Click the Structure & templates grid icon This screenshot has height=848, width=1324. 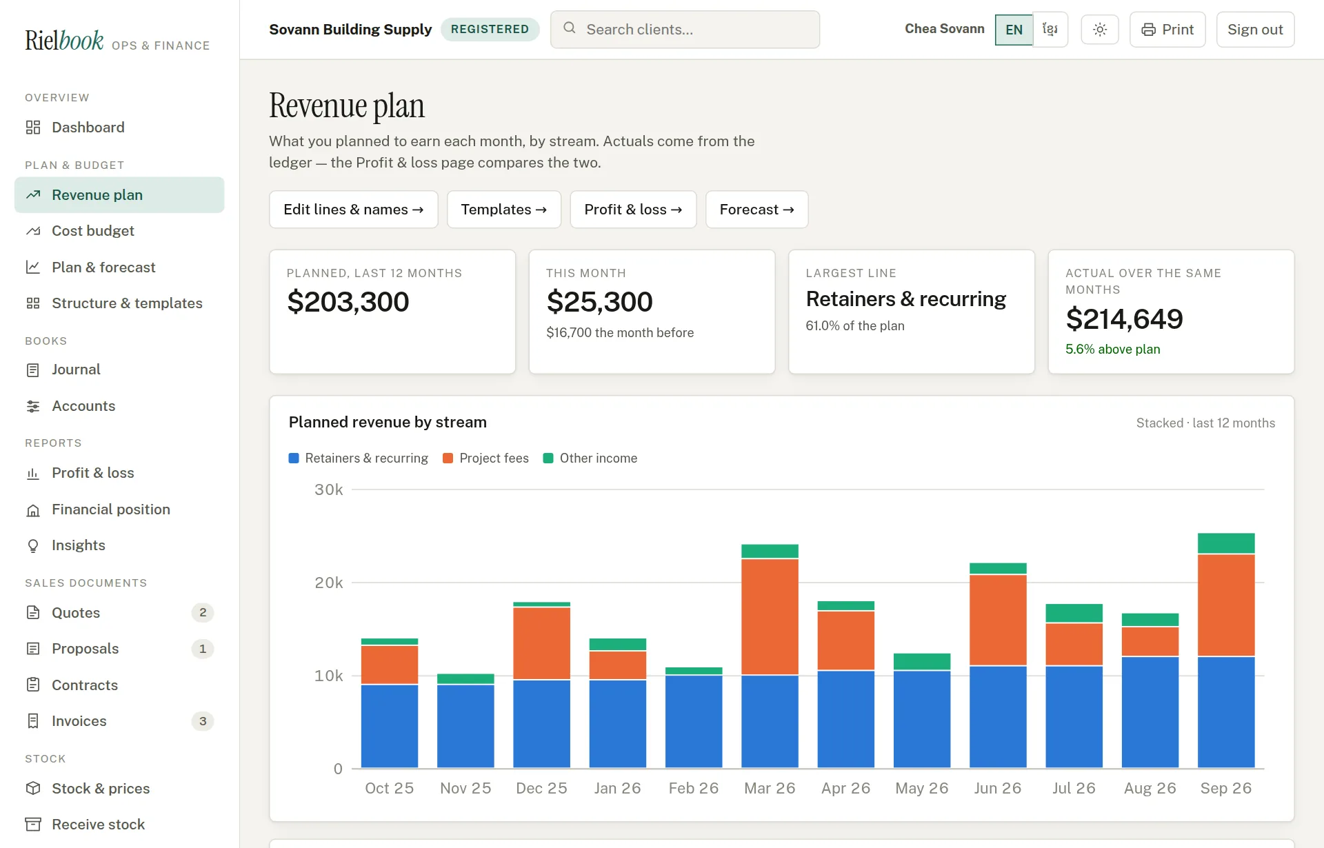tap(33, 303)
